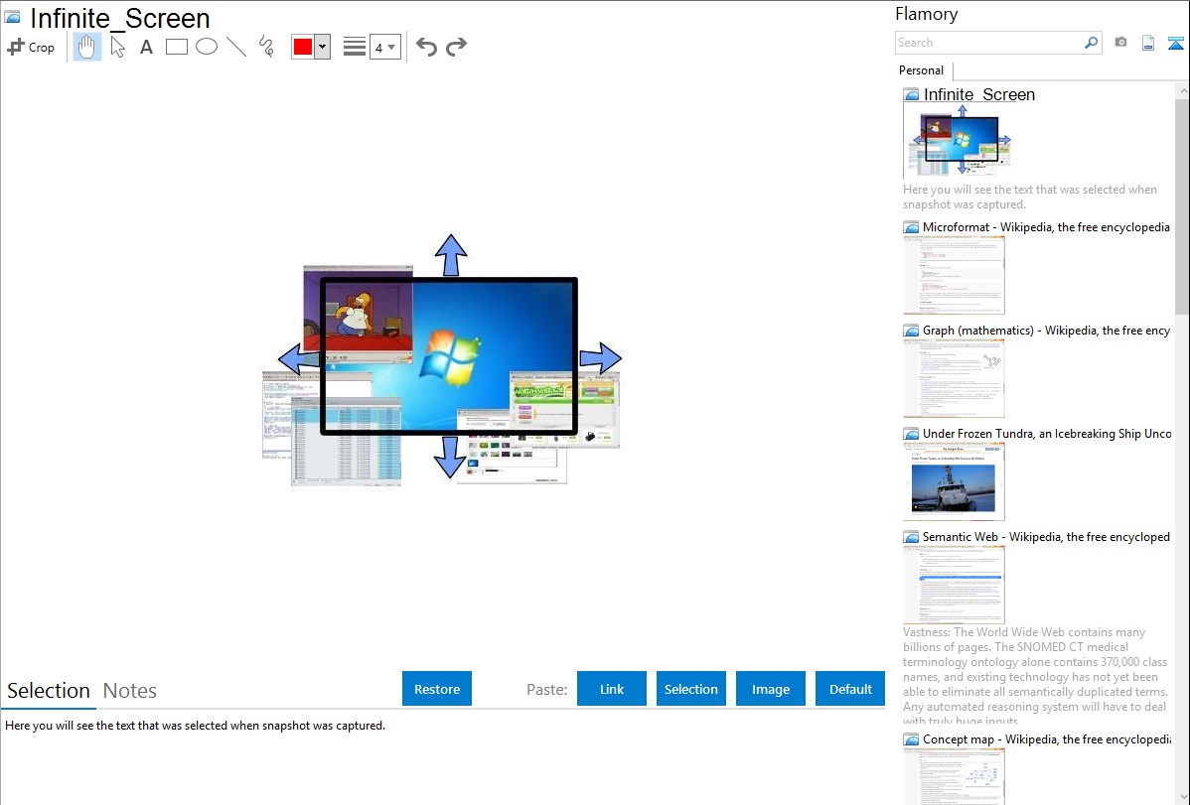This screenshot has height=805, width=1190.
Task: Click the sidebar scrollbar up arrow
Action: tap(1182, 90)
